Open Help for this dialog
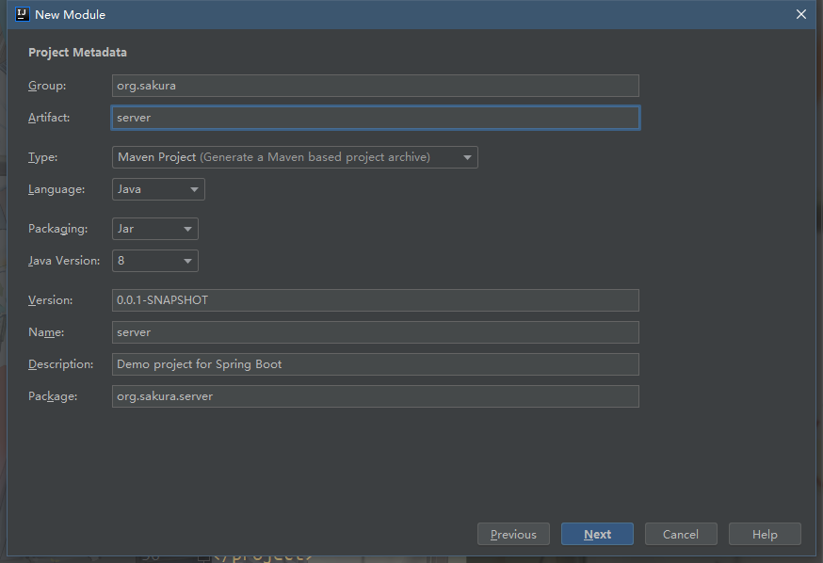 pyautogui.click(x=765, y=534)
